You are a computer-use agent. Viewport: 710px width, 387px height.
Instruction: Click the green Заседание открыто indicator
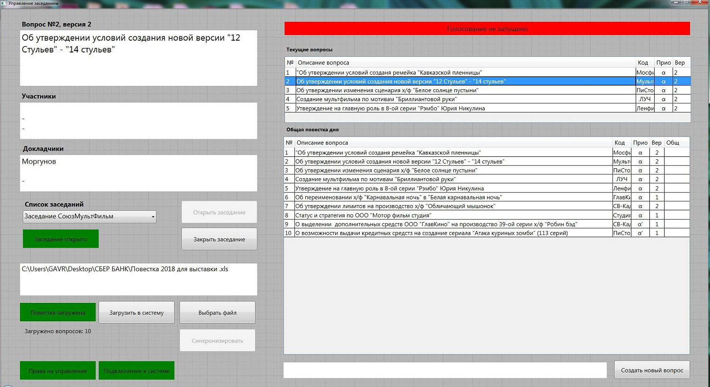coord(61,239)
